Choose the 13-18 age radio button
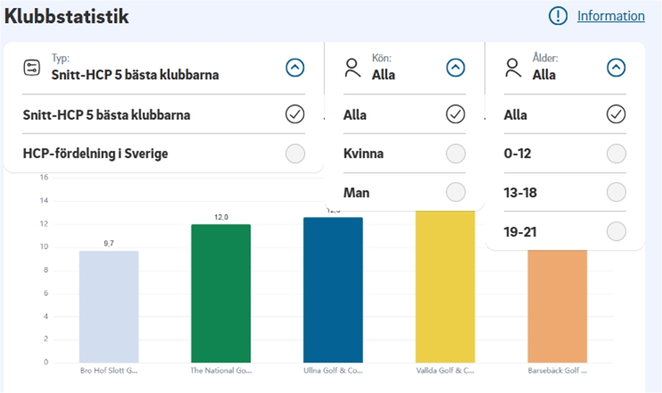The height and width of the screenshot is (393, 662). 616,192
